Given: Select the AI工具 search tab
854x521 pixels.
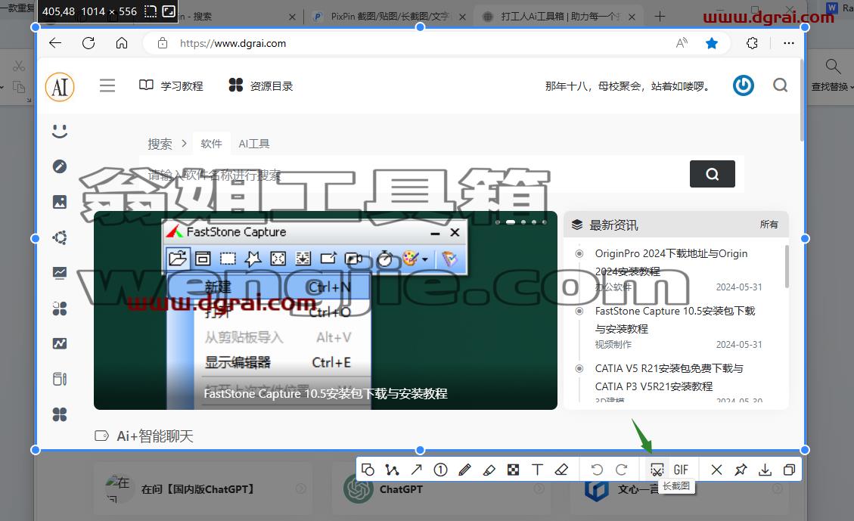Looking at the screenshot, I should 254,144.
